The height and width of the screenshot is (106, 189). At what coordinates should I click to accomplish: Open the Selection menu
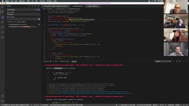22,1
